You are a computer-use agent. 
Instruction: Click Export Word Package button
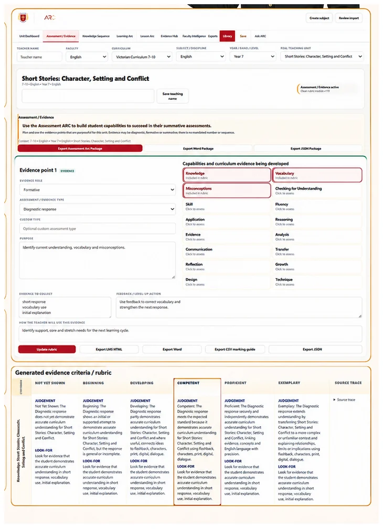[x=198, y=149]
